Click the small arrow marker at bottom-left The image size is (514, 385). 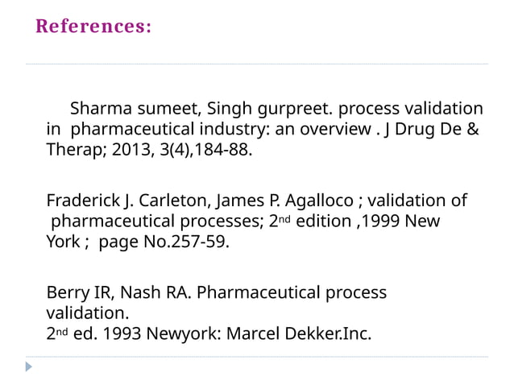coord(29,366)
